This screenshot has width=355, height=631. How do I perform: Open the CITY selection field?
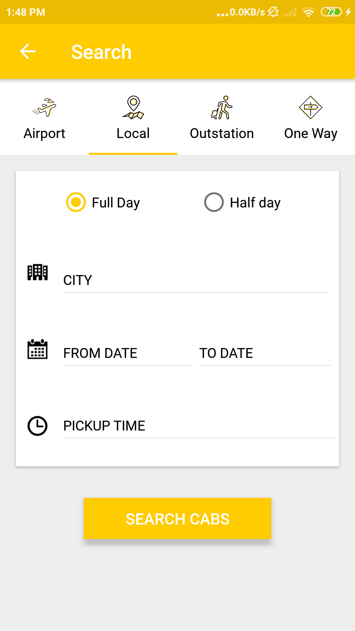coord(195,280)
